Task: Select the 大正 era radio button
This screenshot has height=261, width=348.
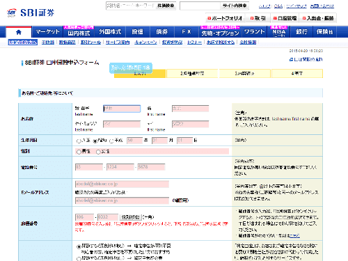Action: tap(79, 141)
